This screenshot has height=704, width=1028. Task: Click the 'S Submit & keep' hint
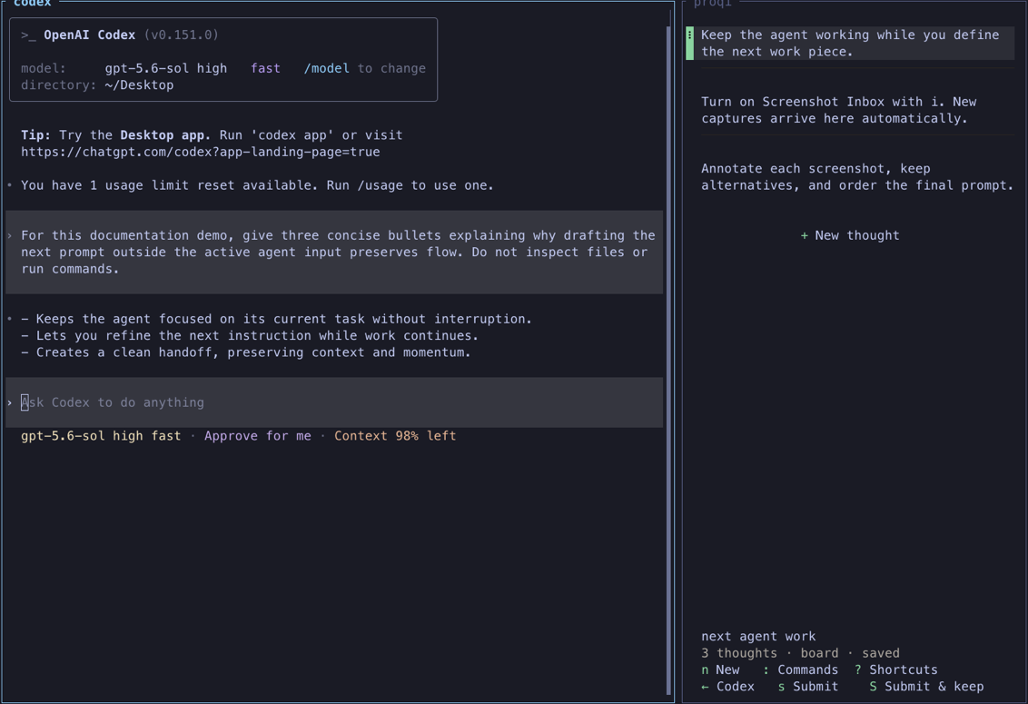925,687
